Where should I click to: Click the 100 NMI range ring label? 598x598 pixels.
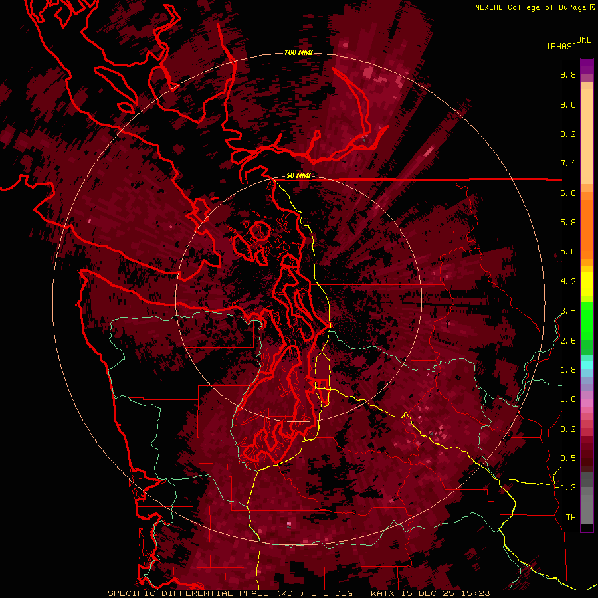[x=298, y=52]
